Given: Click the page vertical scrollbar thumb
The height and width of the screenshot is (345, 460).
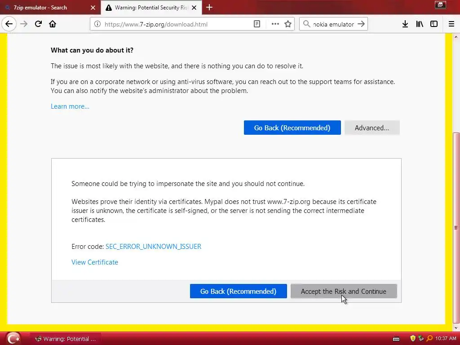Looking at the screenshot, I should tap(456, 227).
